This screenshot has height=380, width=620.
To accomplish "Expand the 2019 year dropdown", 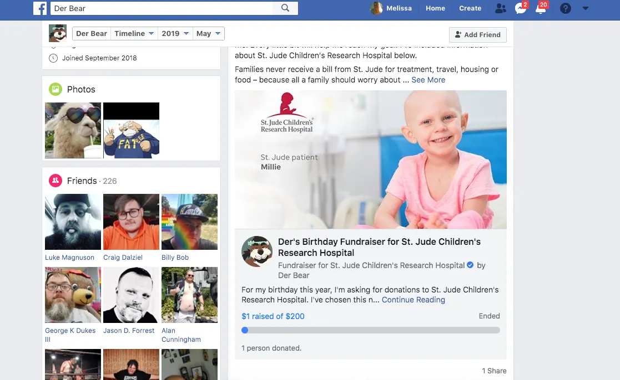I will coord(175,34).
